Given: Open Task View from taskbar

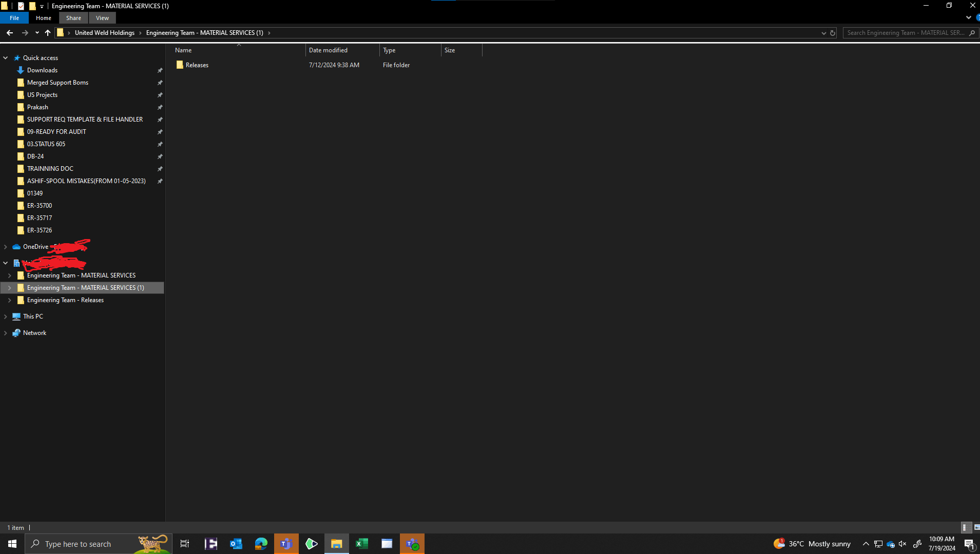Looking at the screenshot, I should coord(185,544).
